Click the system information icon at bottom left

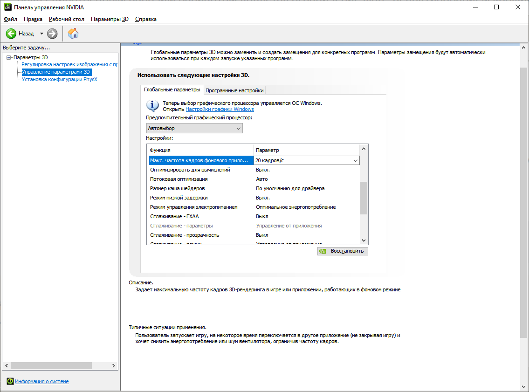[x=10, y=381]
